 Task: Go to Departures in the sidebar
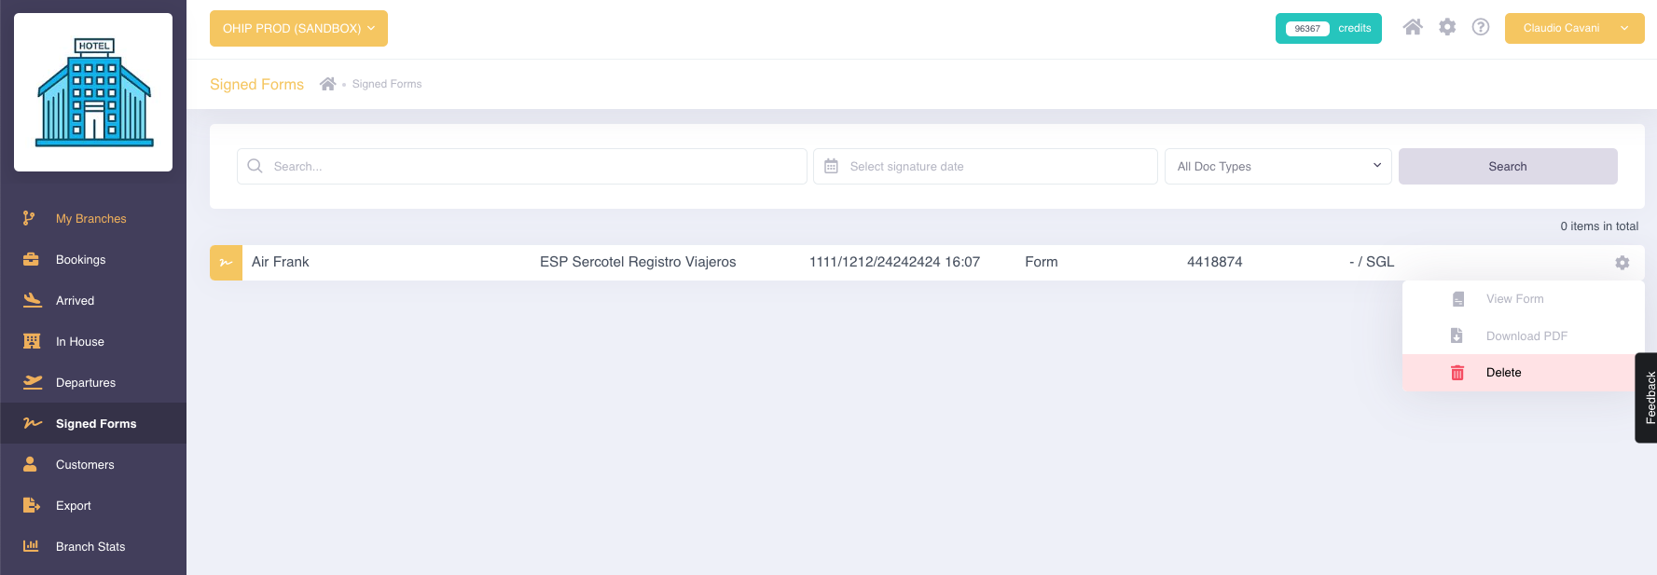pyautogui.click(x=86, y=383)
